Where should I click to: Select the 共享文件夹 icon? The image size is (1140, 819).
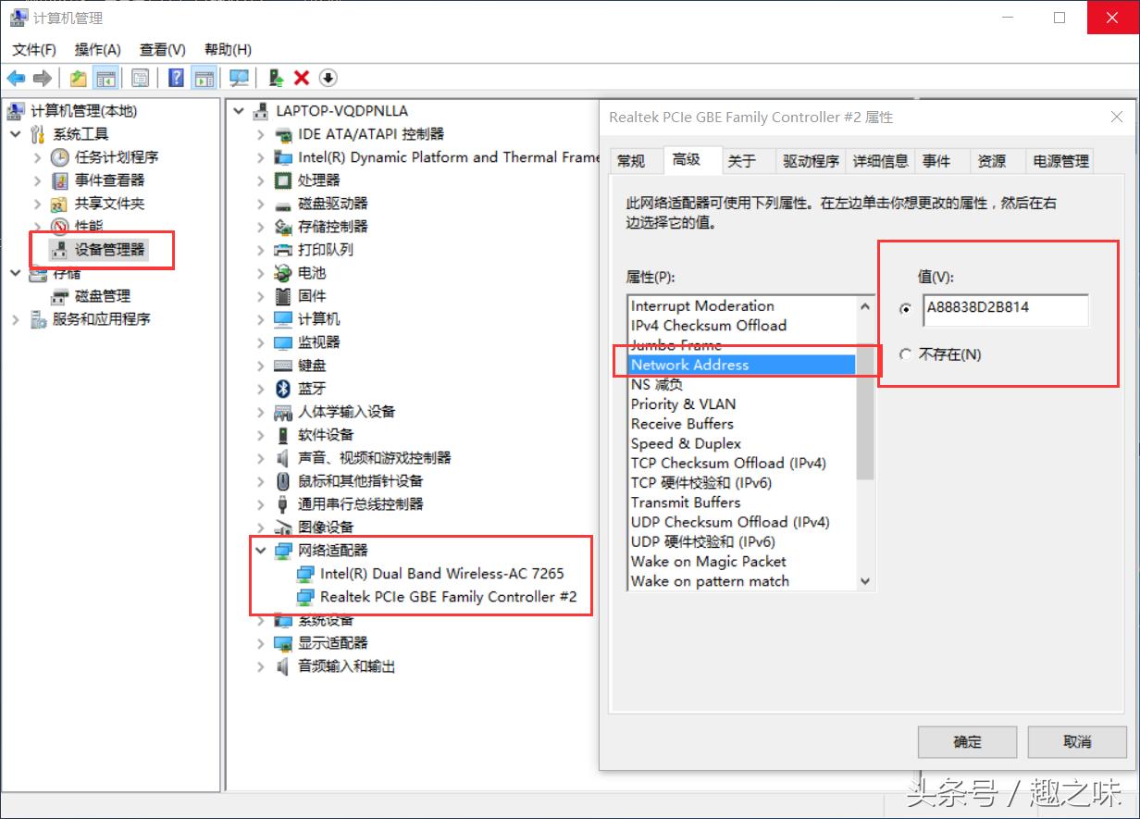point(60,204)
